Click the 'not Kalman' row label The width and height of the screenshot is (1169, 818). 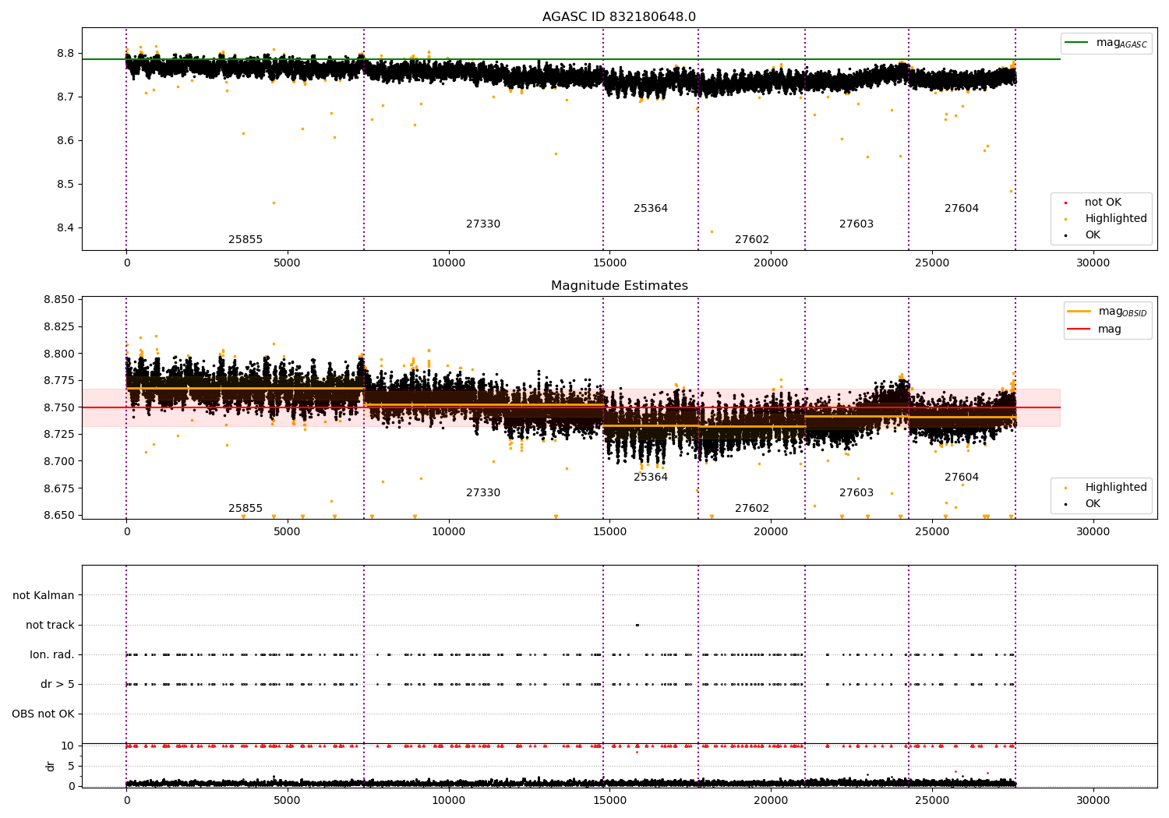(x=44, y=596)
